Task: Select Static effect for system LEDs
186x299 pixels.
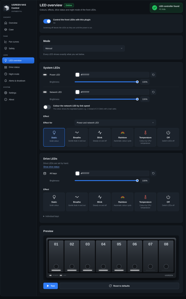Action: (54, 137)
